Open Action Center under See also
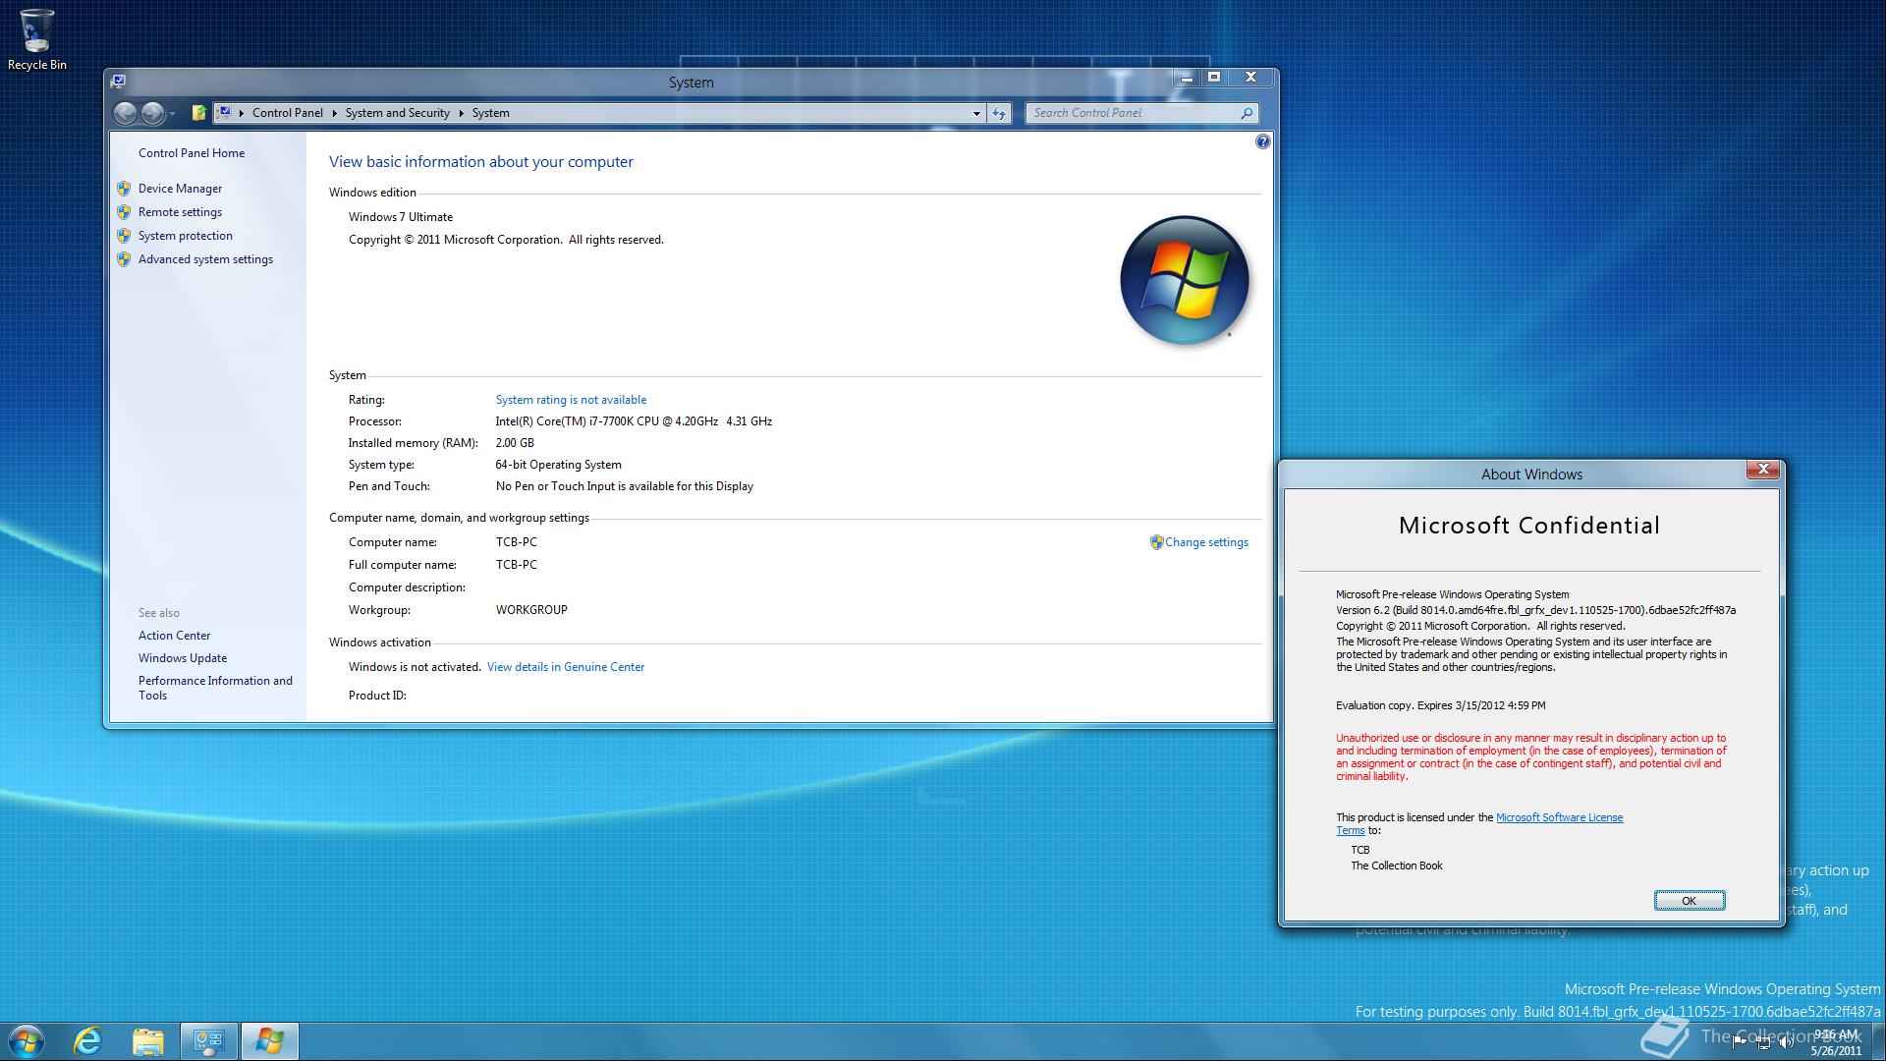The image size is (1886, 1061). (174, 636)
